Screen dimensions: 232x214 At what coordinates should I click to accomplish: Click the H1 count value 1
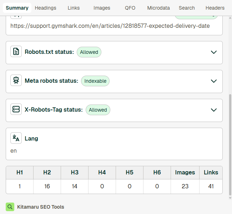(20, 186)
